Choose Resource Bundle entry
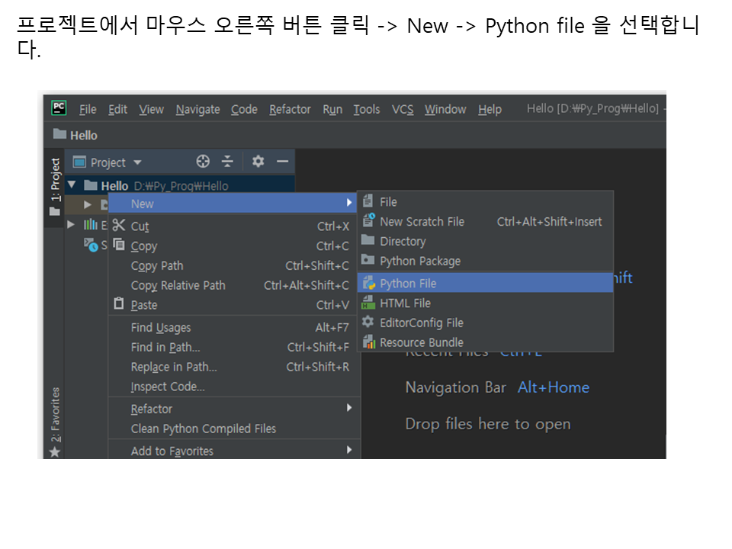The width and height of the screenshot is (732, 549). (x=421, y=342)
